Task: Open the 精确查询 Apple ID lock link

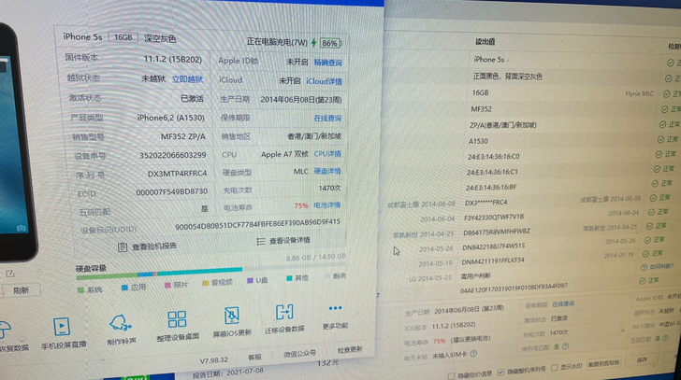Action: pyautogui.click(x=328, y=63)
